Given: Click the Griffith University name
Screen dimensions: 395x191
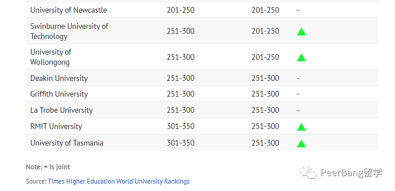Looking at the screenshot, I should coord(59,94).
